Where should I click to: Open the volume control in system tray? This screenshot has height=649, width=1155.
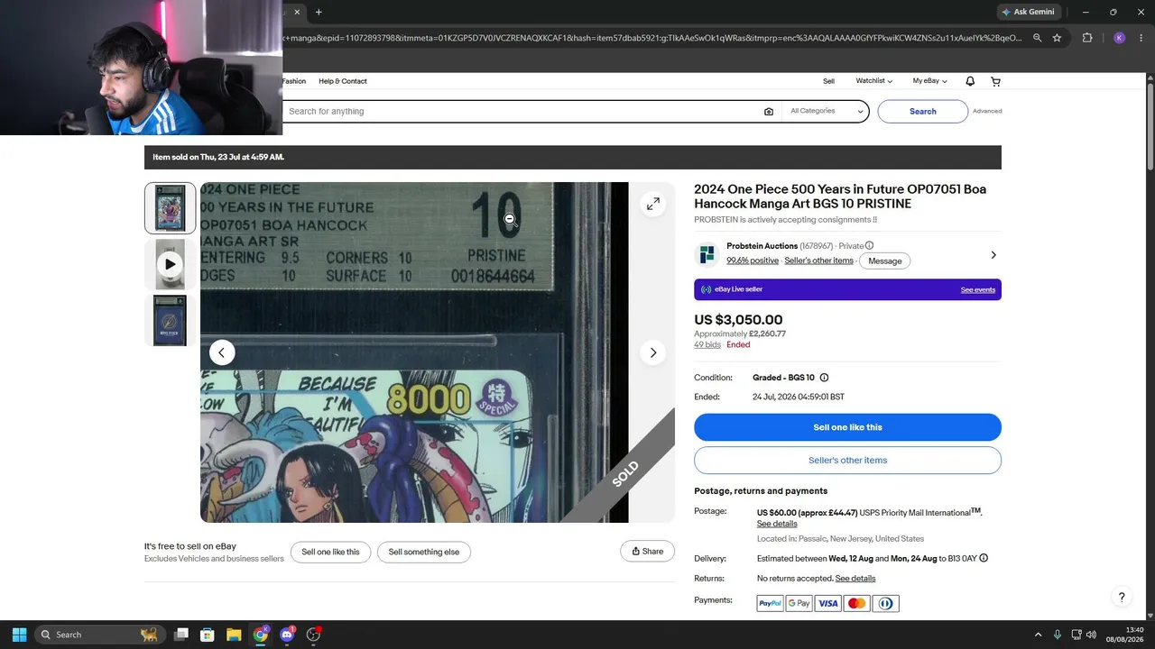pyautogui.click(x=1091, y=635)
